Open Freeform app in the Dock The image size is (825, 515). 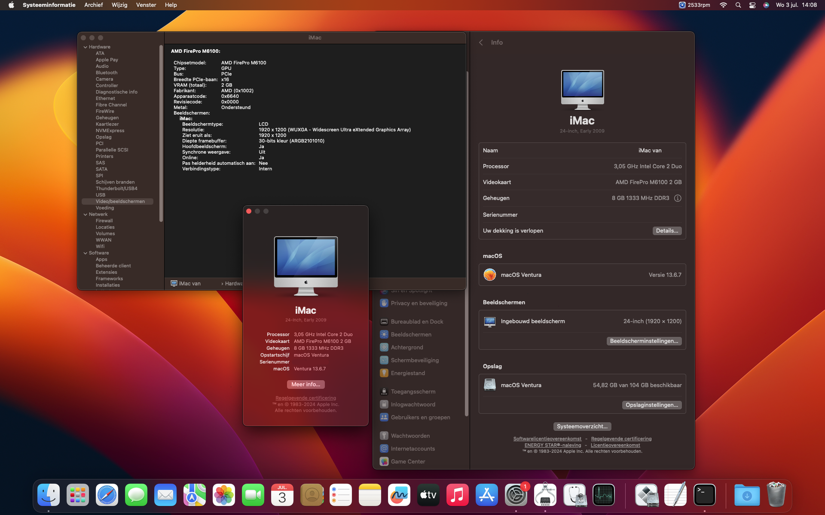click(399, 495)
